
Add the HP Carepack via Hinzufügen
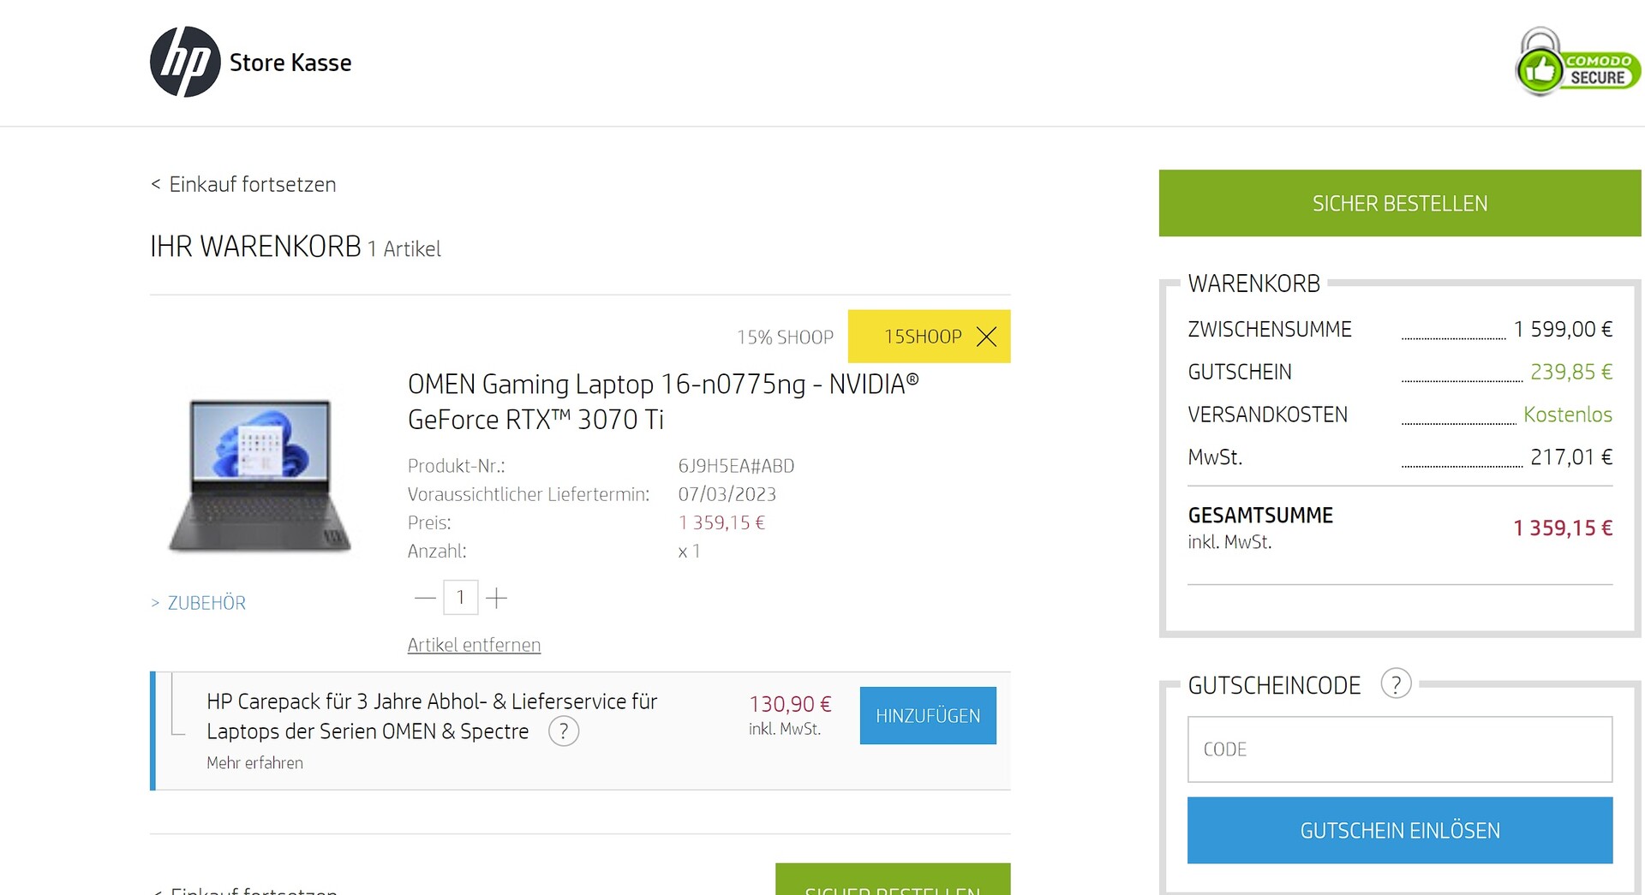[928, 716]
